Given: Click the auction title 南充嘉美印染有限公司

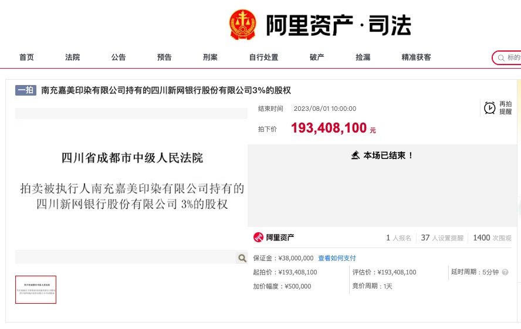Looking at the screenshot, I should pyautogui.click(x=166, y=90).
